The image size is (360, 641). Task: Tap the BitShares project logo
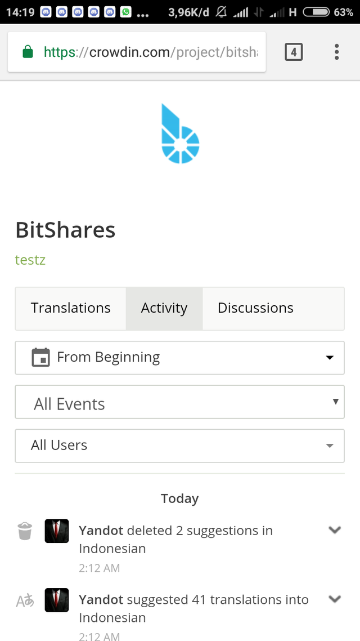(180, 133)
